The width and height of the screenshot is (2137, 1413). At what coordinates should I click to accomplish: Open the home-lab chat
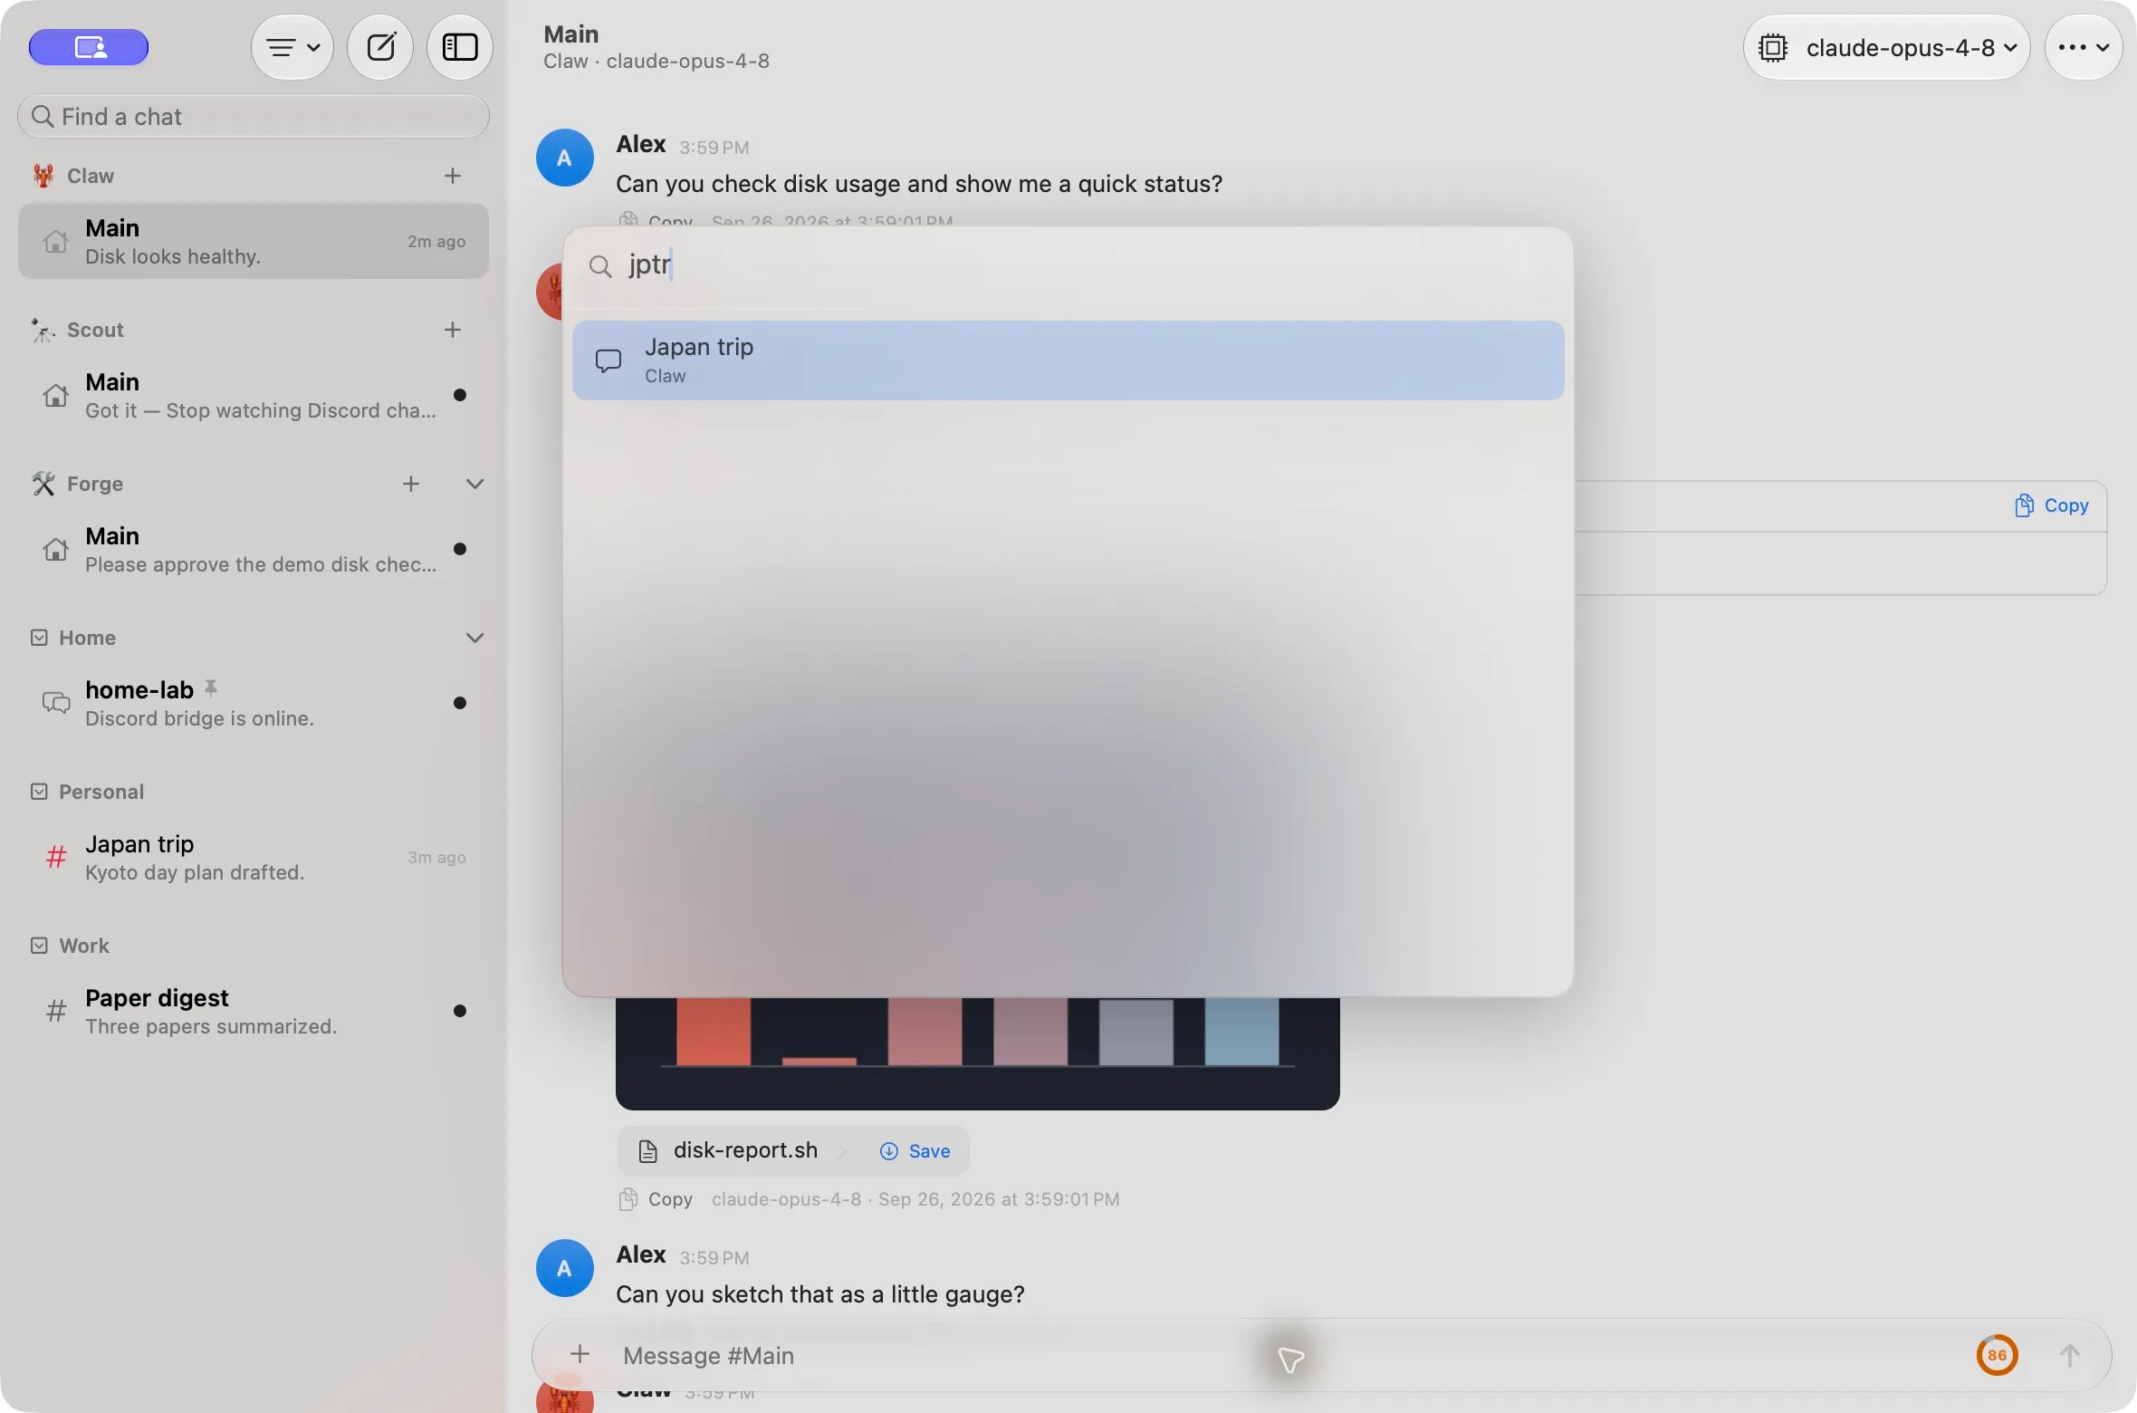coord(254,703)
